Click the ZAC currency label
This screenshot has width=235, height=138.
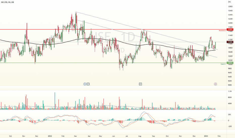(229, 2)
